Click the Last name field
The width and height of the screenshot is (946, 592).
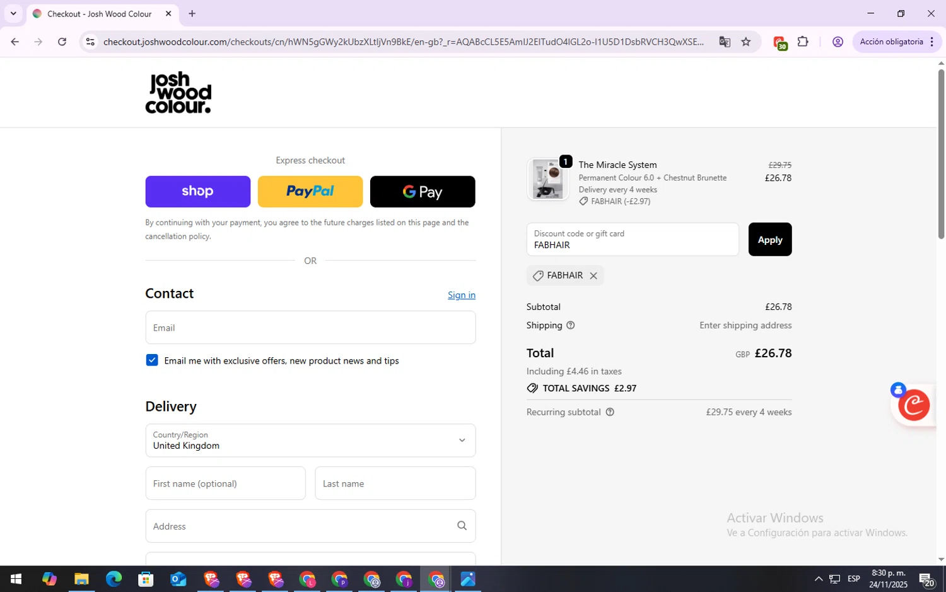point(395,483)
